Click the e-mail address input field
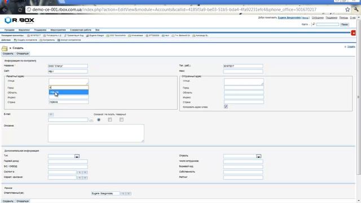Viewport: 361px width, 203px height. coord(68,120)
